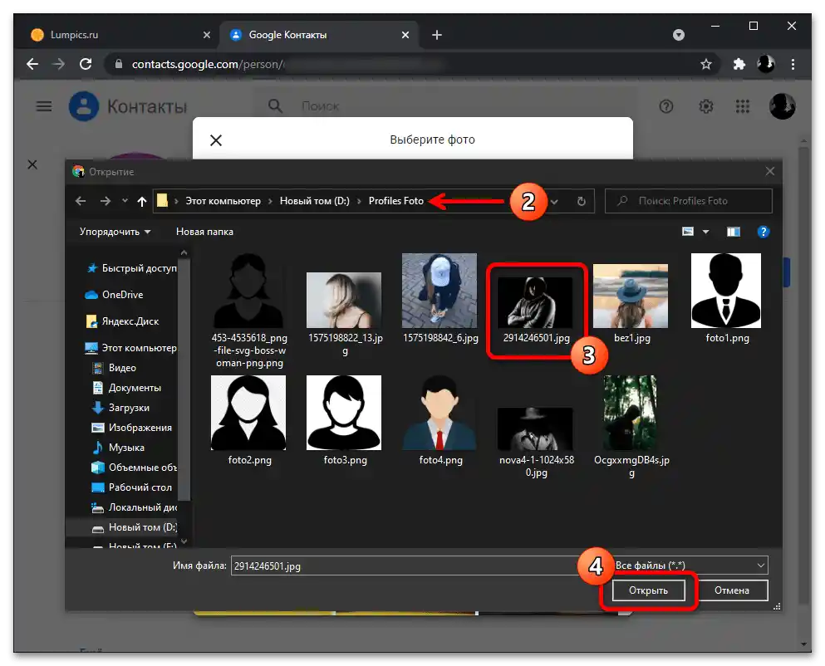This screenshot has width=825, height=666.
Task: Close the Открытие file dialog
Action: coord(770,172)
